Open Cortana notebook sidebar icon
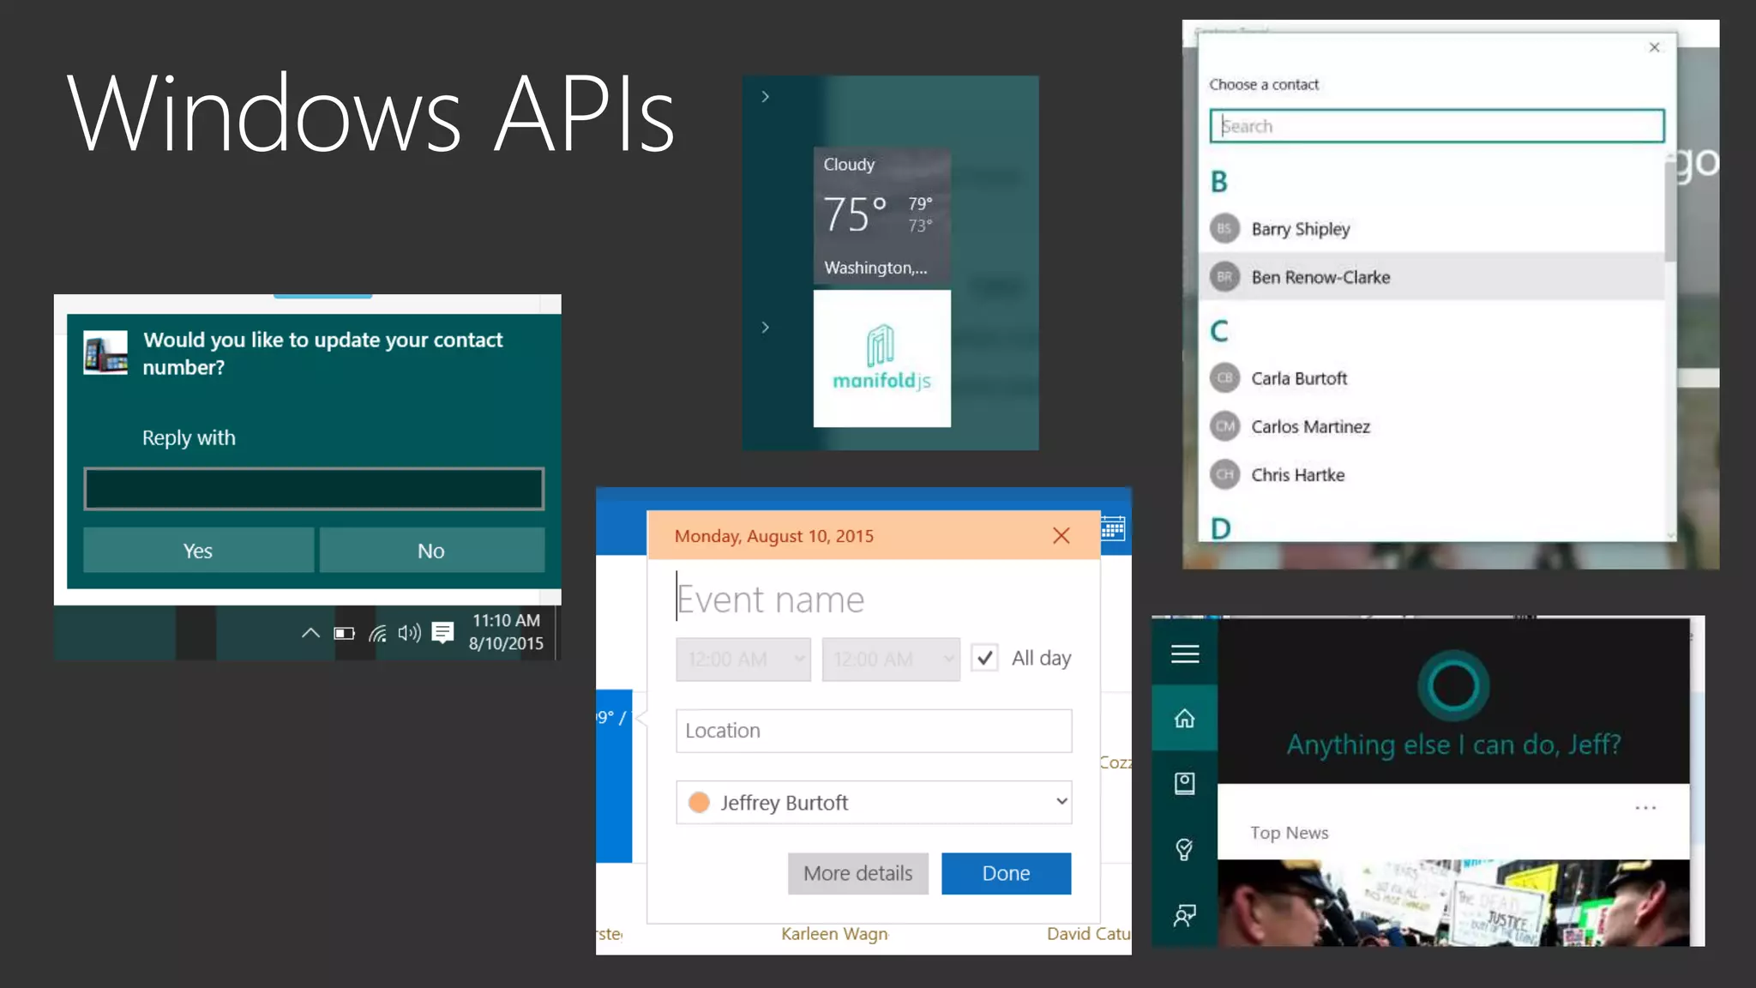This screenshot has width=1756, height=988. (x=1185, y=783)
